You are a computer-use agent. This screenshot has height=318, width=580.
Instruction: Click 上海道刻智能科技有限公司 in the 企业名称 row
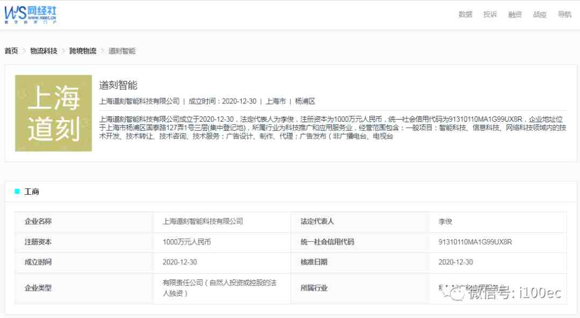pos(203,221)
